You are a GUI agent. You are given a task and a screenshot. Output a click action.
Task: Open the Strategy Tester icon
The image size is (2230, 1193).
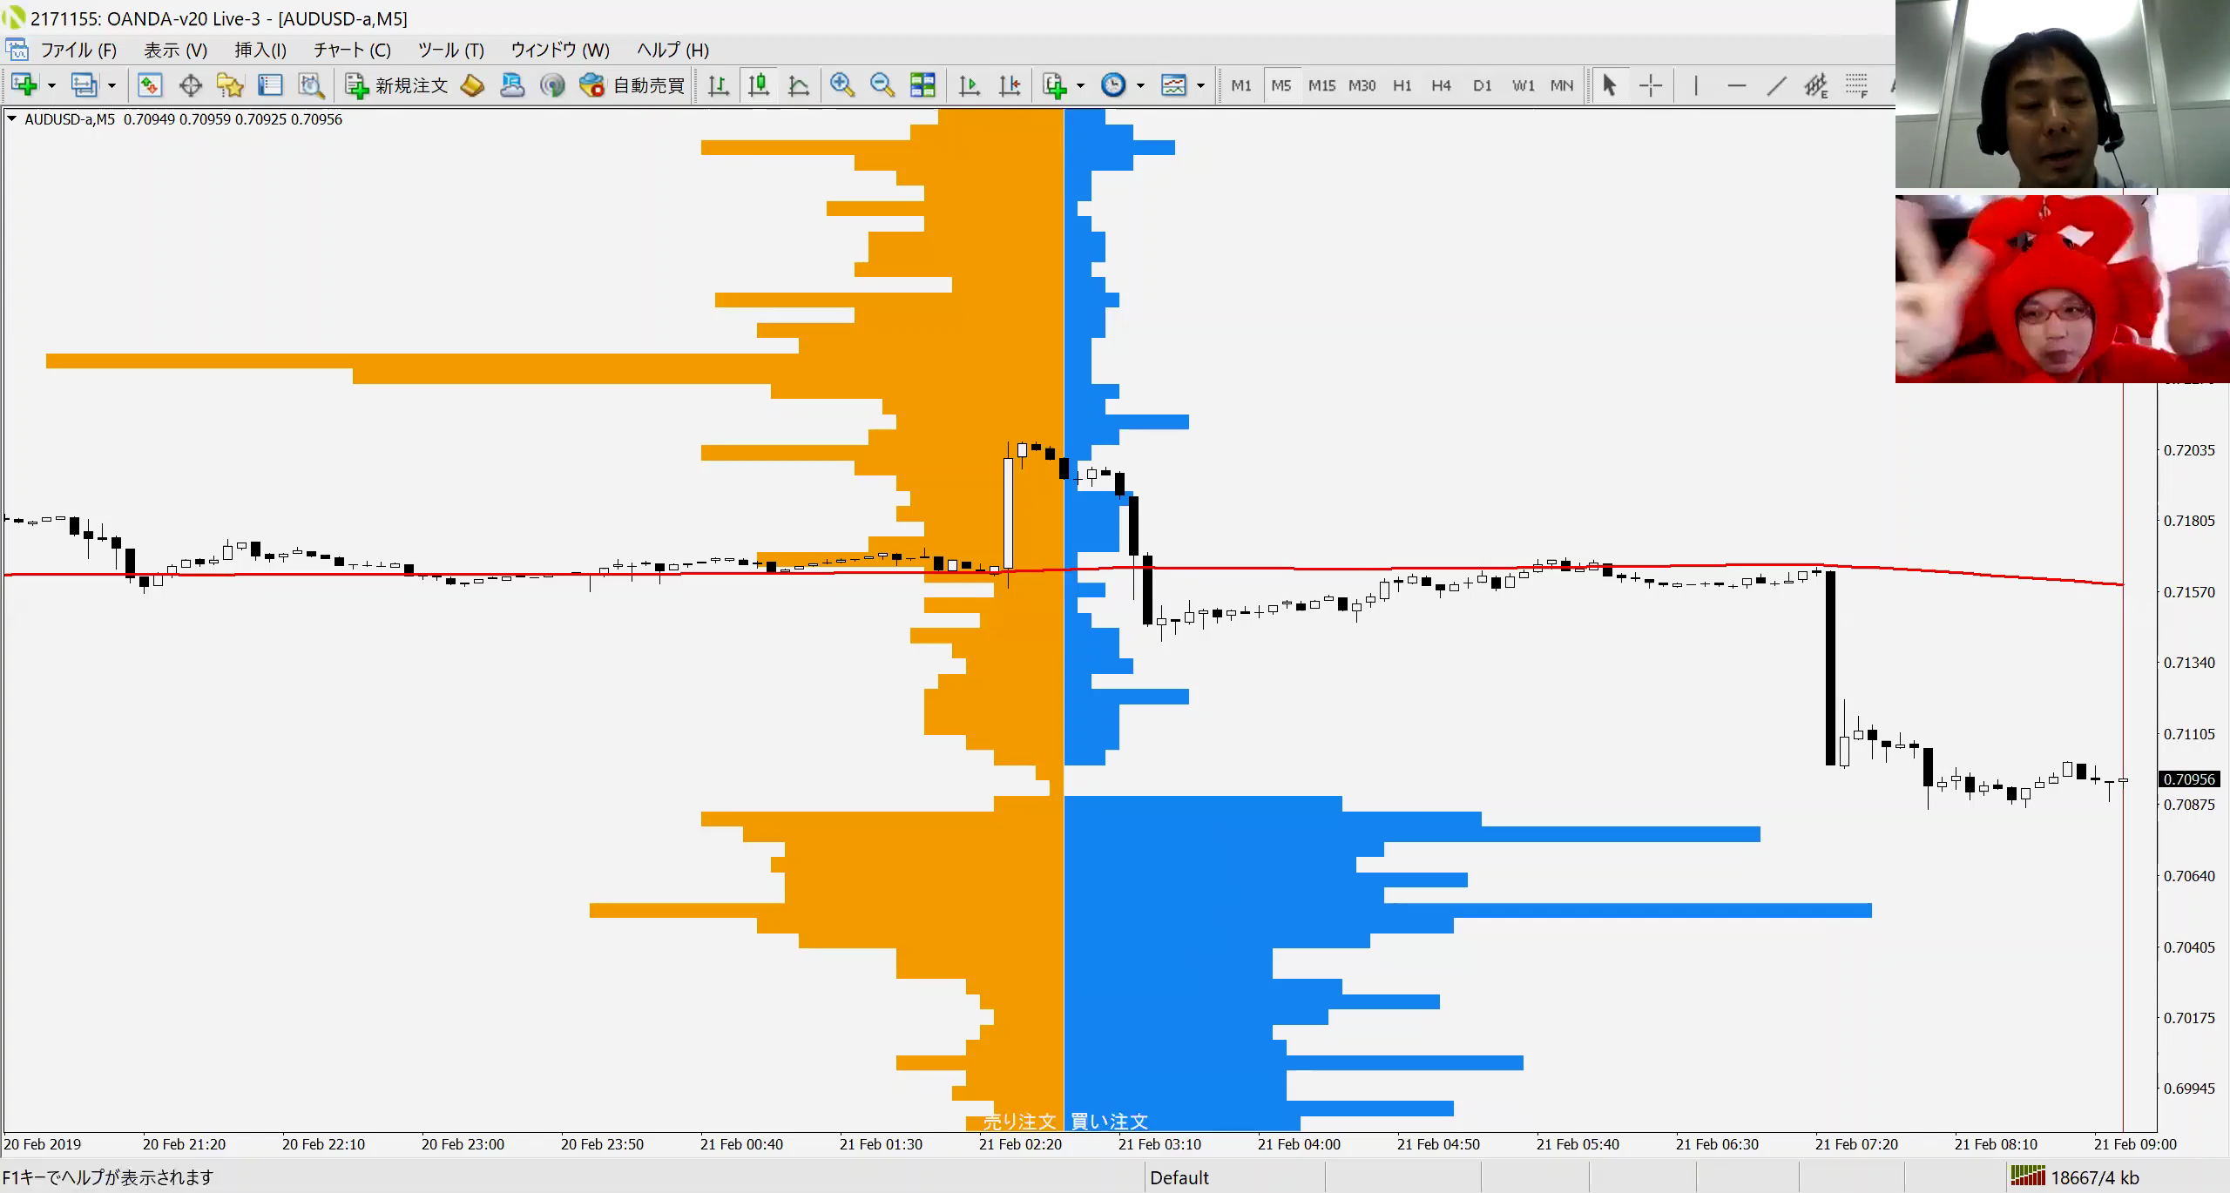[311, 85]
